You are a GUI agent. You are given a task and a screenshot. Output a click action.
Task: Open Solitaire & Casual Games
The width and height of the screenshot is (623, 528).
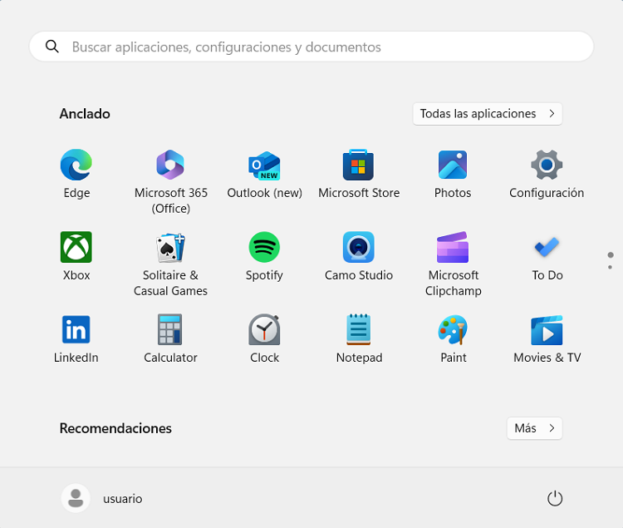pyautogui.click(x=171, y=264)
